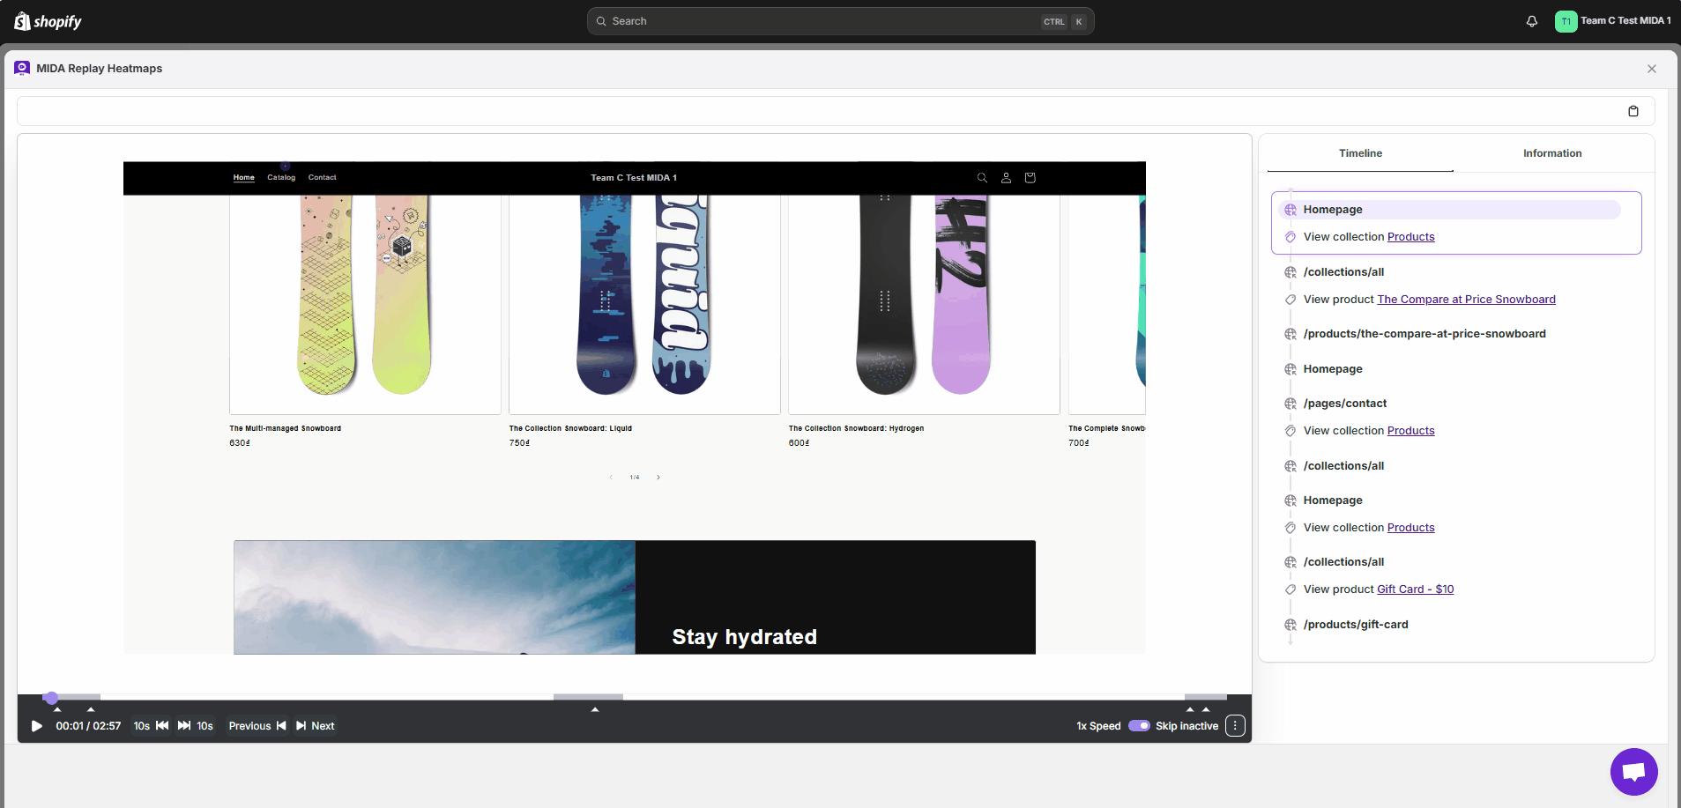This screenshot has width=1681, height=808.
Task: Skip forward 10 seconds
Action: [195, 726]
